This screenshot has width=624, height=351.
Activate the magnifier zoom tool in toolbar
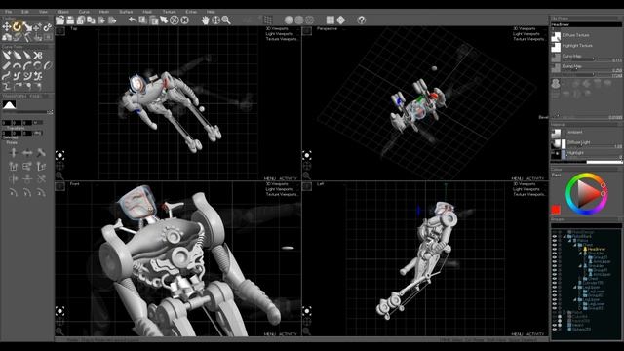coord(226,19)
